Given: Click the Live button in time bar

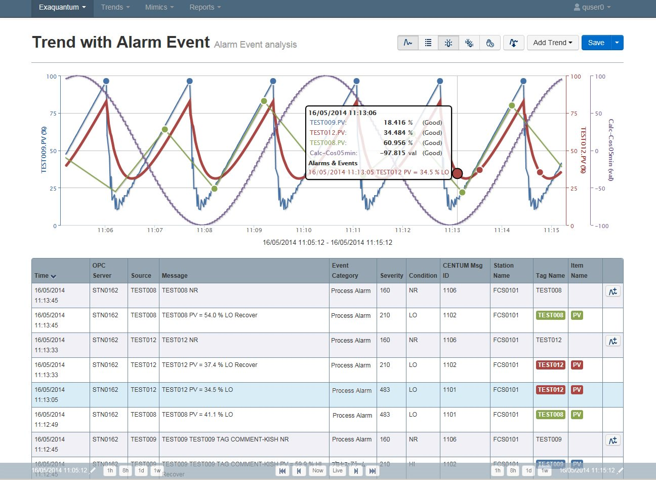Looking at the screenshot, I should [x=338, y=471].
